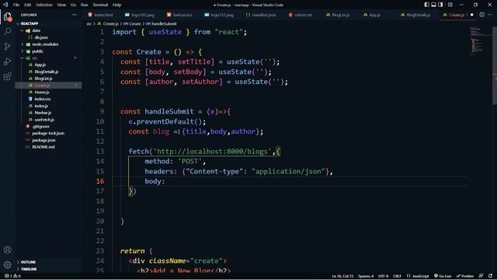
Task: Open the Help menu
Action: pyautogui.click(x=117, y=5)
